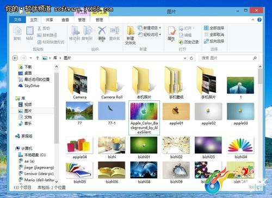Open the Library Tools Manage tab

pos(82,20)
